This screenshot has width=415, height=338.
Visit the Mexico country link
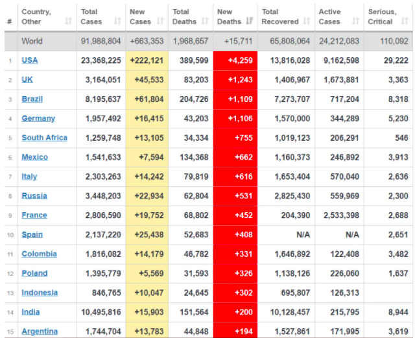34,157
